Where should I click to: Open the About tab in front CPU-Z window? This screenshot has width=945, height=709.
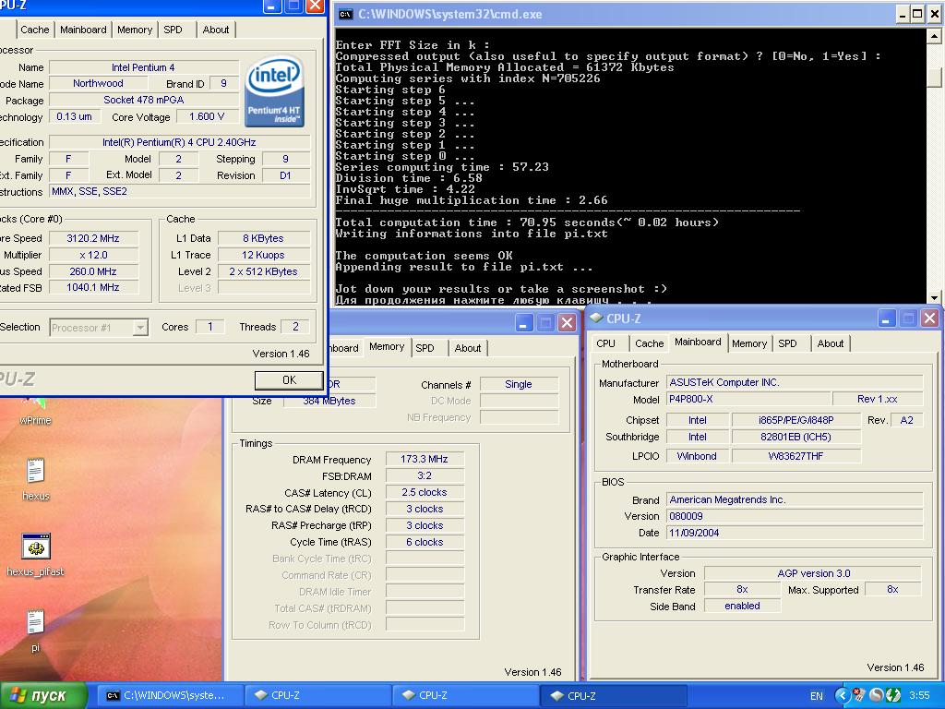click(216, 30)
